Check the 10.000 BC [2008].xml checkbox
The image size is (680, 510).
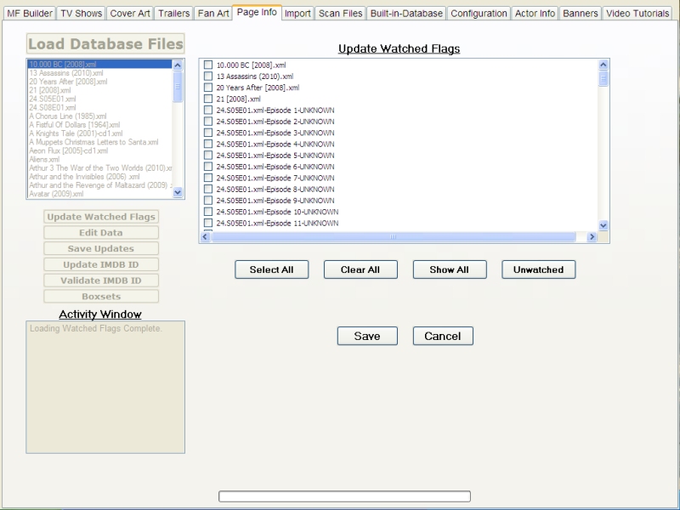click(208, 65)
